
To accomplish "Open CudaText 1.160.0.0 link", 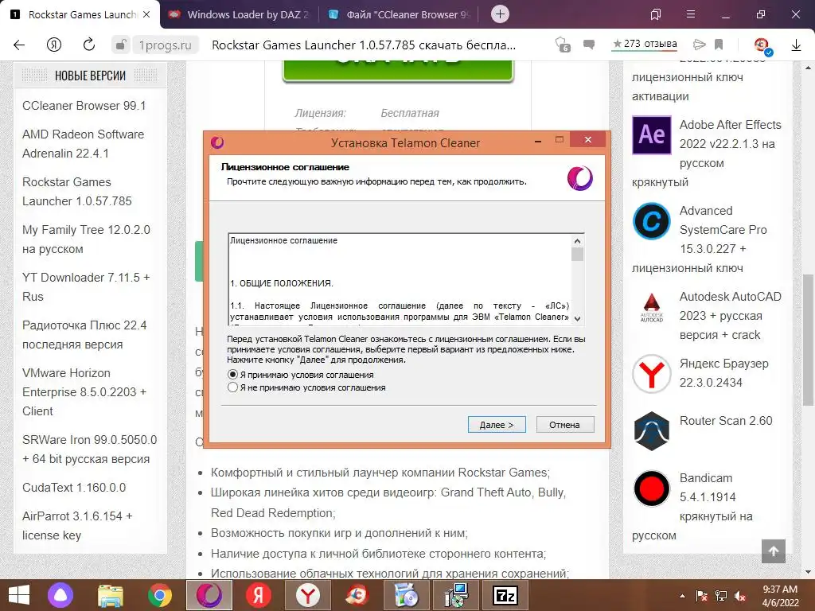I will pyautogui.click(x=74, y=488).
